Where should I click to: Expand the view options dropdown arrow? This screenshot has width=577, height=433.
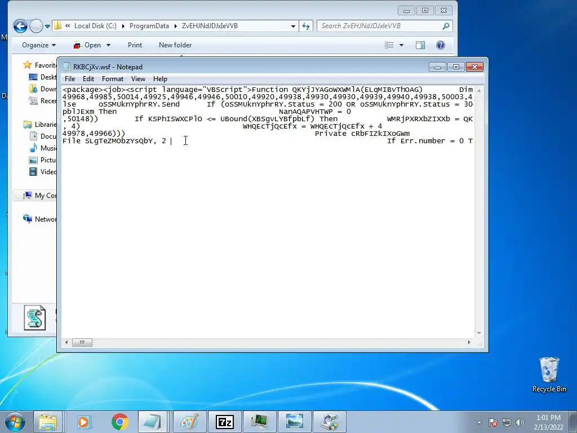pos(401,45)
